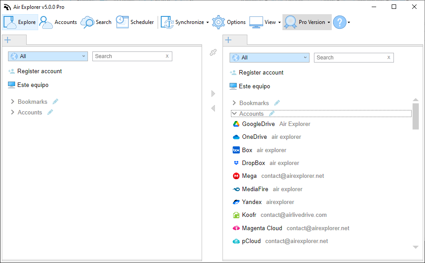Viewport: 425px width, 263px height.
Task: Clear the left pane search with x
Action: point(167,56)
